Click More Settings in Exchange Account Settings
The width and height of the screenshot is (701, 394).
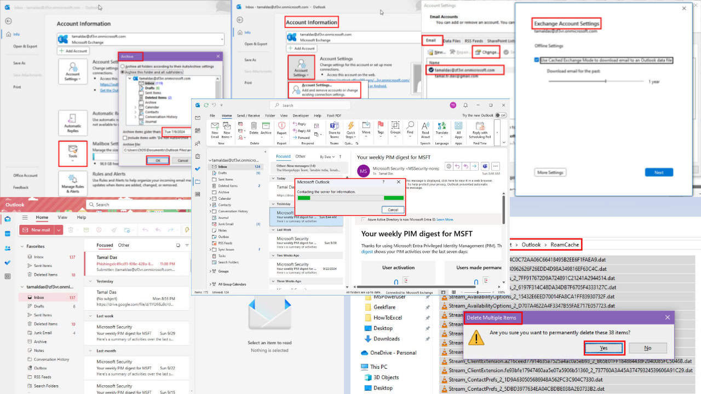click(549, 172)
